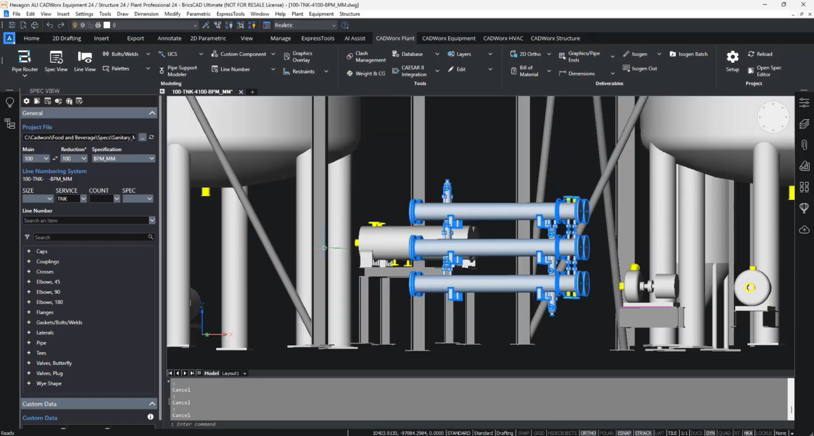The image size is (814, 436).
Task: Click the Undo arrow
Action: click(x=50, y=25)
